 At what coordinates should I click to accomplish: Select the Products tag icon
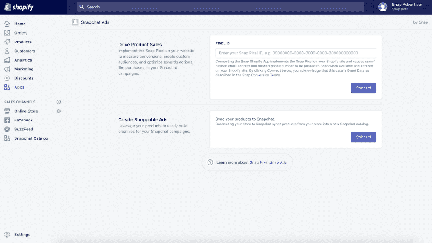tap(7, 42)
